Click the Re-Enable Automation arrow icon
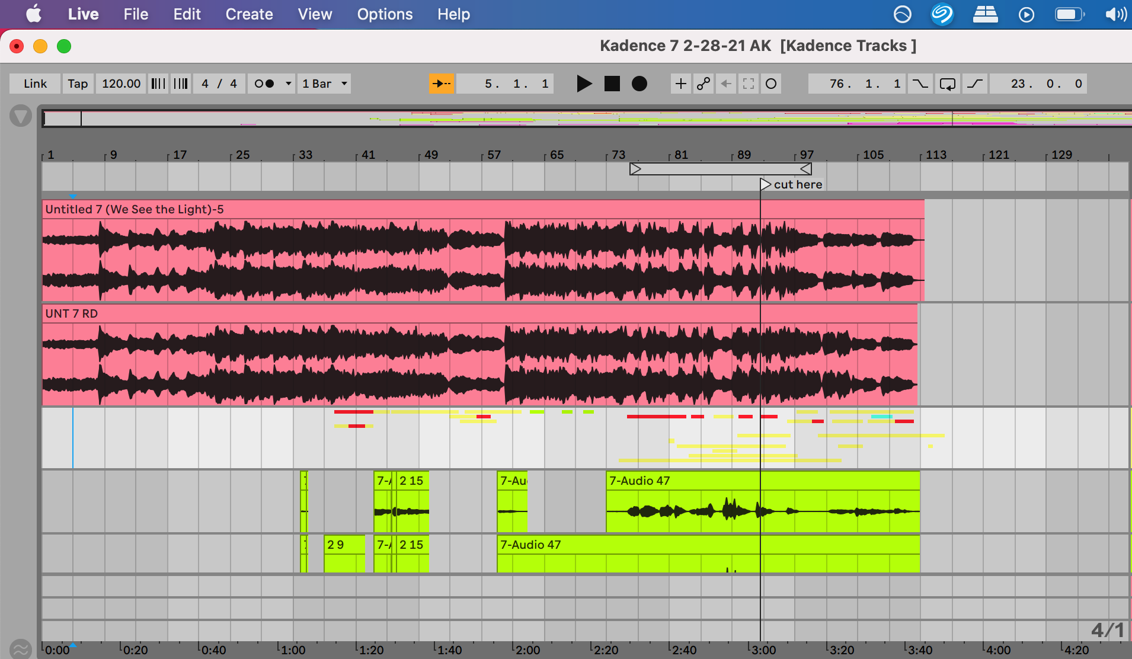Screen dimensions: 1132x659 click(x=727, y=84)
